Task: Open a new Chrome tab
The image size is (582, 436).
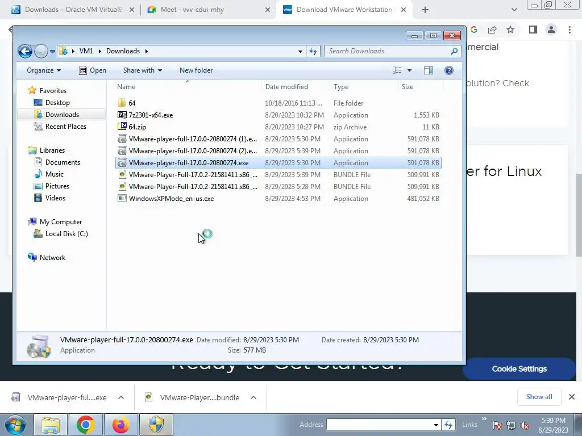Action: pyautogui.click(x=425, y=10)
